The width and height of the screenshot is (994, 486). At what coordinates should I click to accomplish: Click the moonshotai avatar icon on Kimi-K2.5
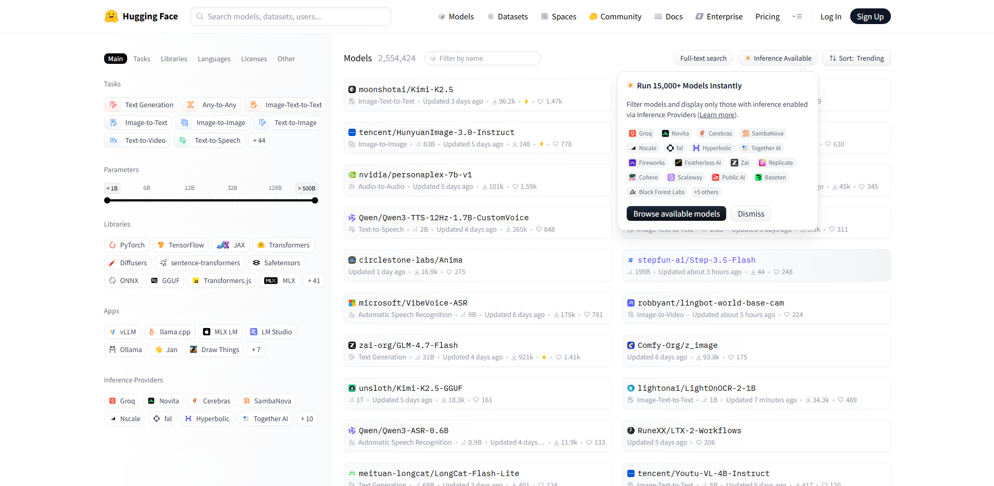pyautogui.click(x=352, y=89)
